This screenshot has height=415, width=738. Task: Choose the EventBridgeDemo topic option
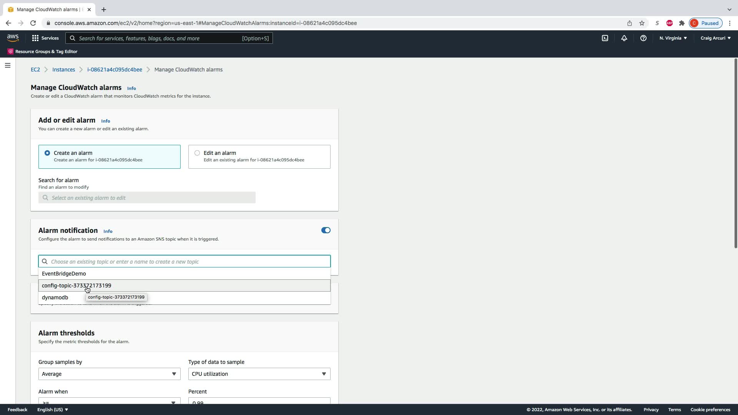pos(64,274)
